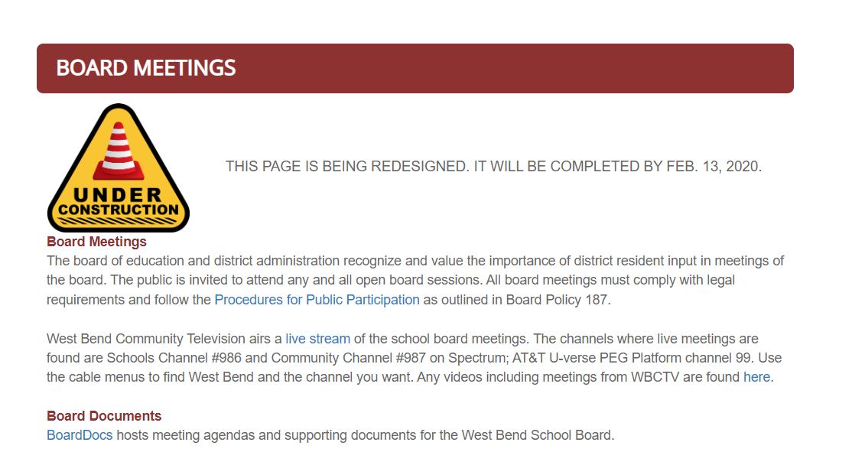Select the red Board Meetings subheading
865x452 pixels.
click(96, 242)
